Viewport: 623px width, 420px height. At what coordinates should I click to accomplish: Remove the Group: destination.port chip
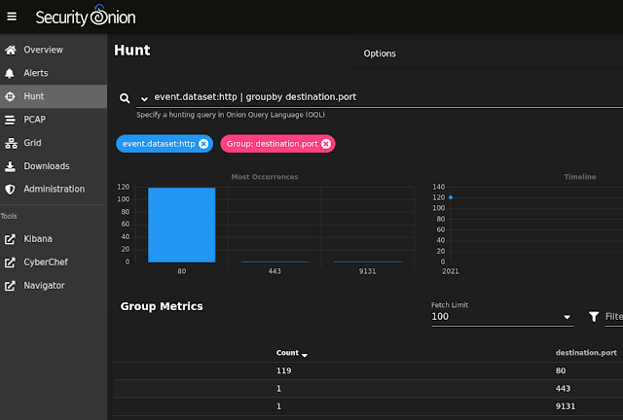pyautogui.click(x=326, y=144)
